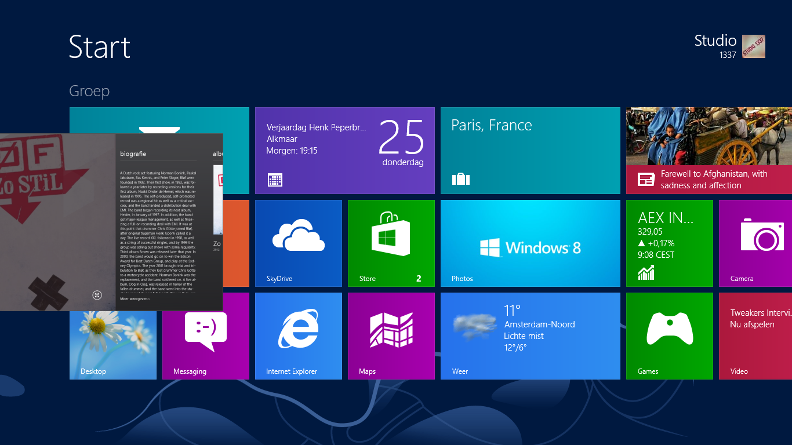Click the 'Verjaardag Henk Peperbr...' appointment text

[317, 127]
